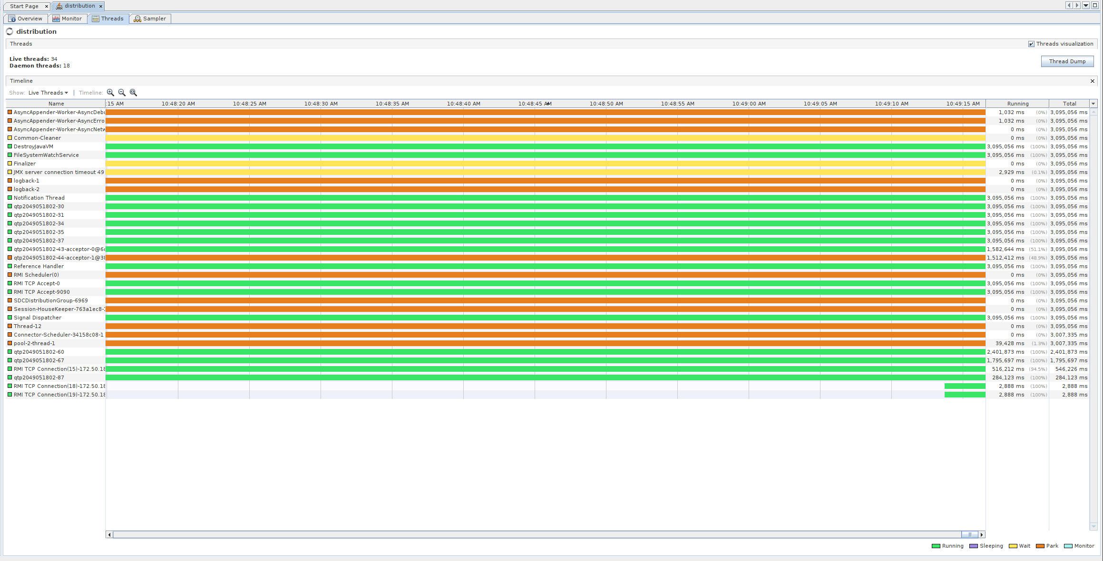Screen dimensions: 1103x561
Task: Click the Running legend color swatch
Action: click(936, 546)
